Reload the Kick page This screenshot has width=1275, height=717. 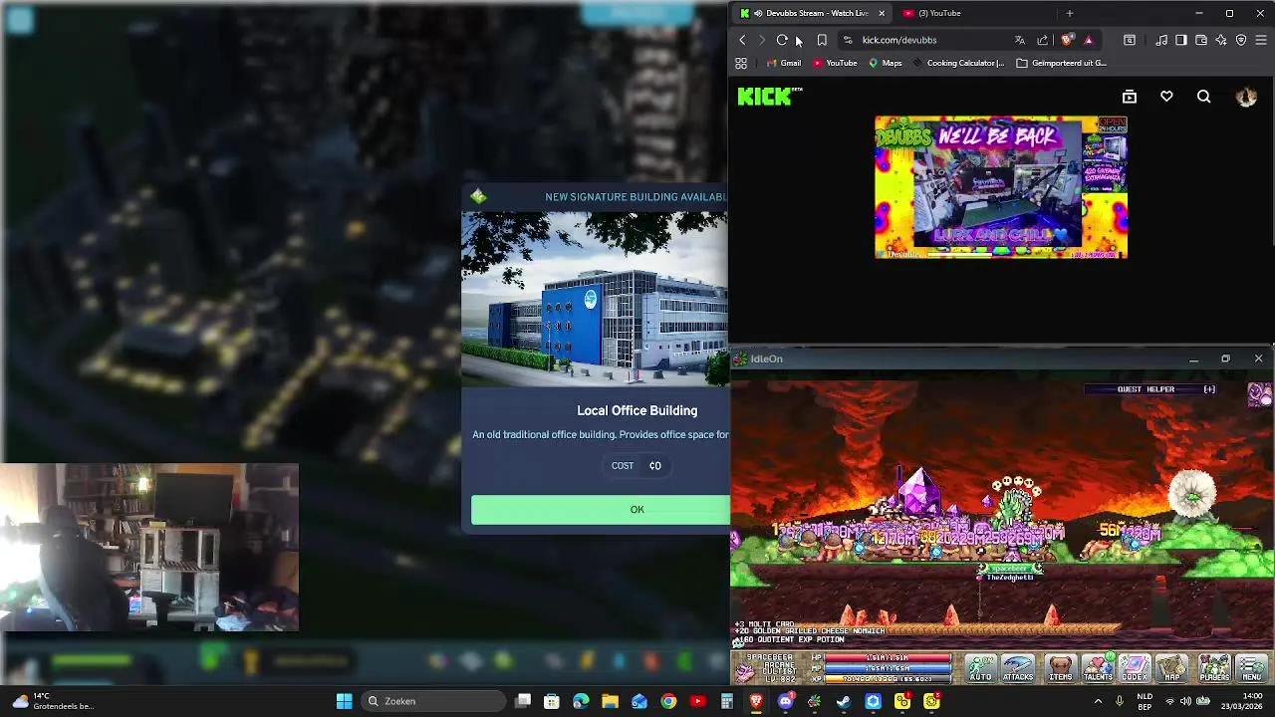click(782, 40)
